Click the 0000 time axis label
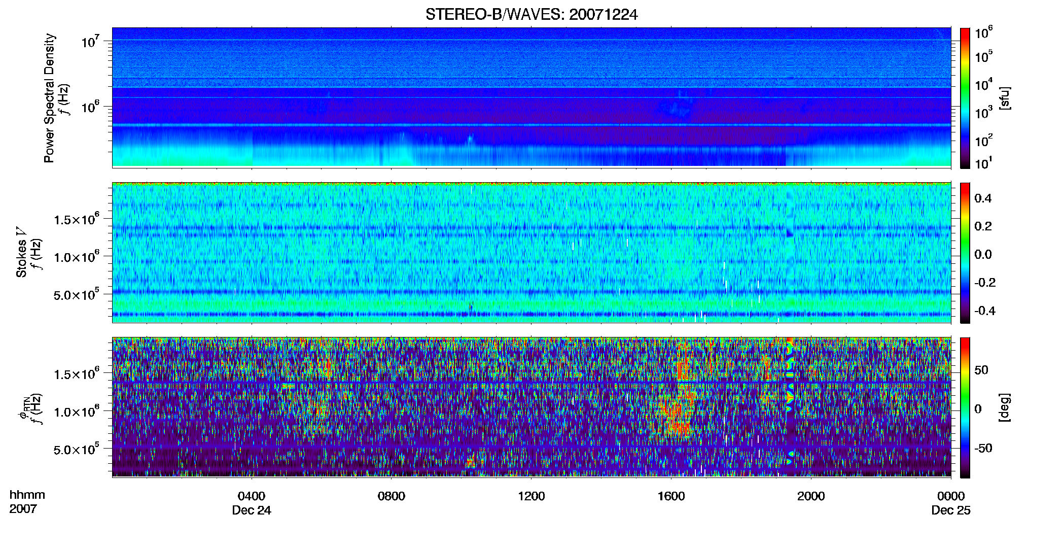Viewport: 1063px width, 548px height. tap(951, 496)
